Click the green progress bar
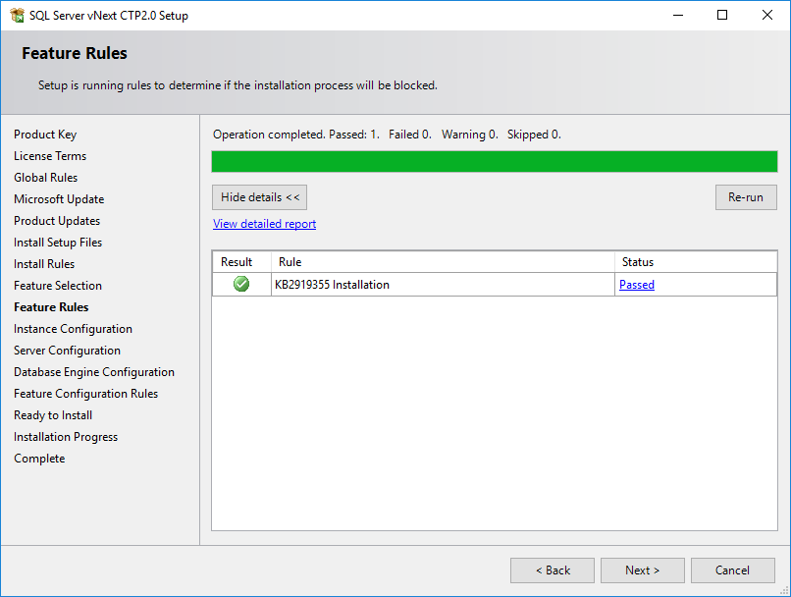The width and height of the screenshot is (791, 597). point(495,161)
